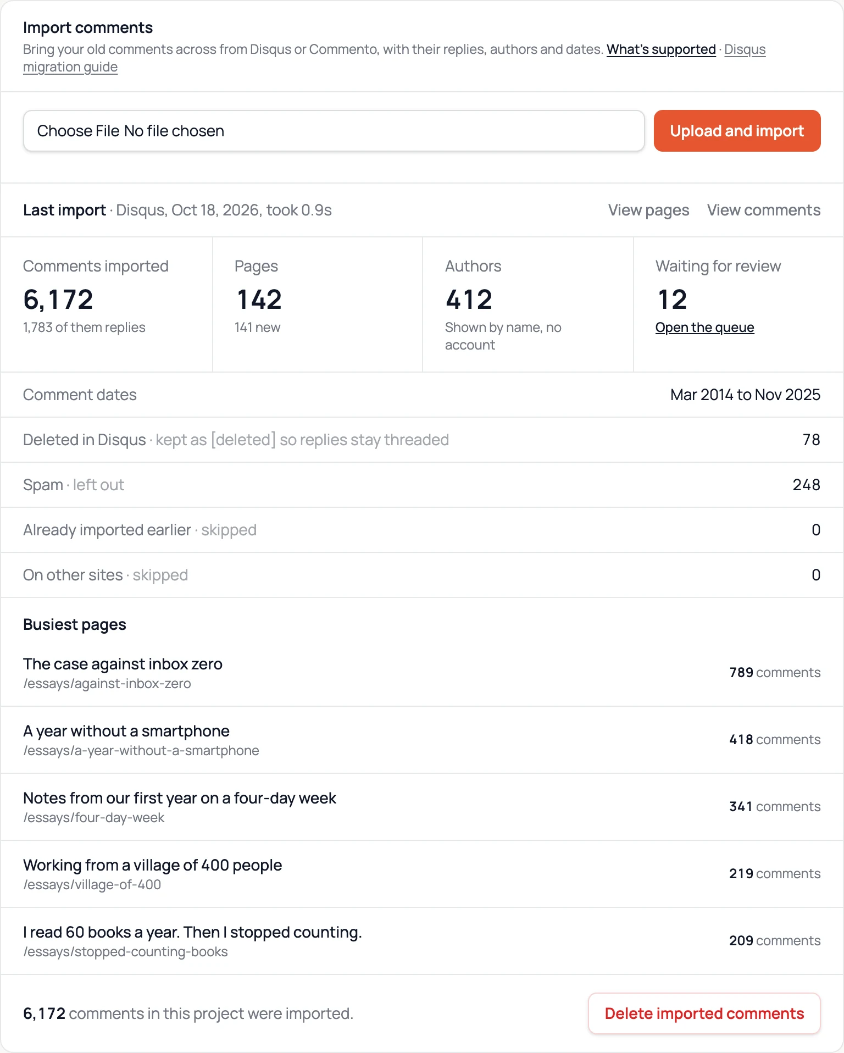Click "Mar 2014 to Nov 2025" date range
Screen dimensions: 844x1053
(x=745, y=395)
